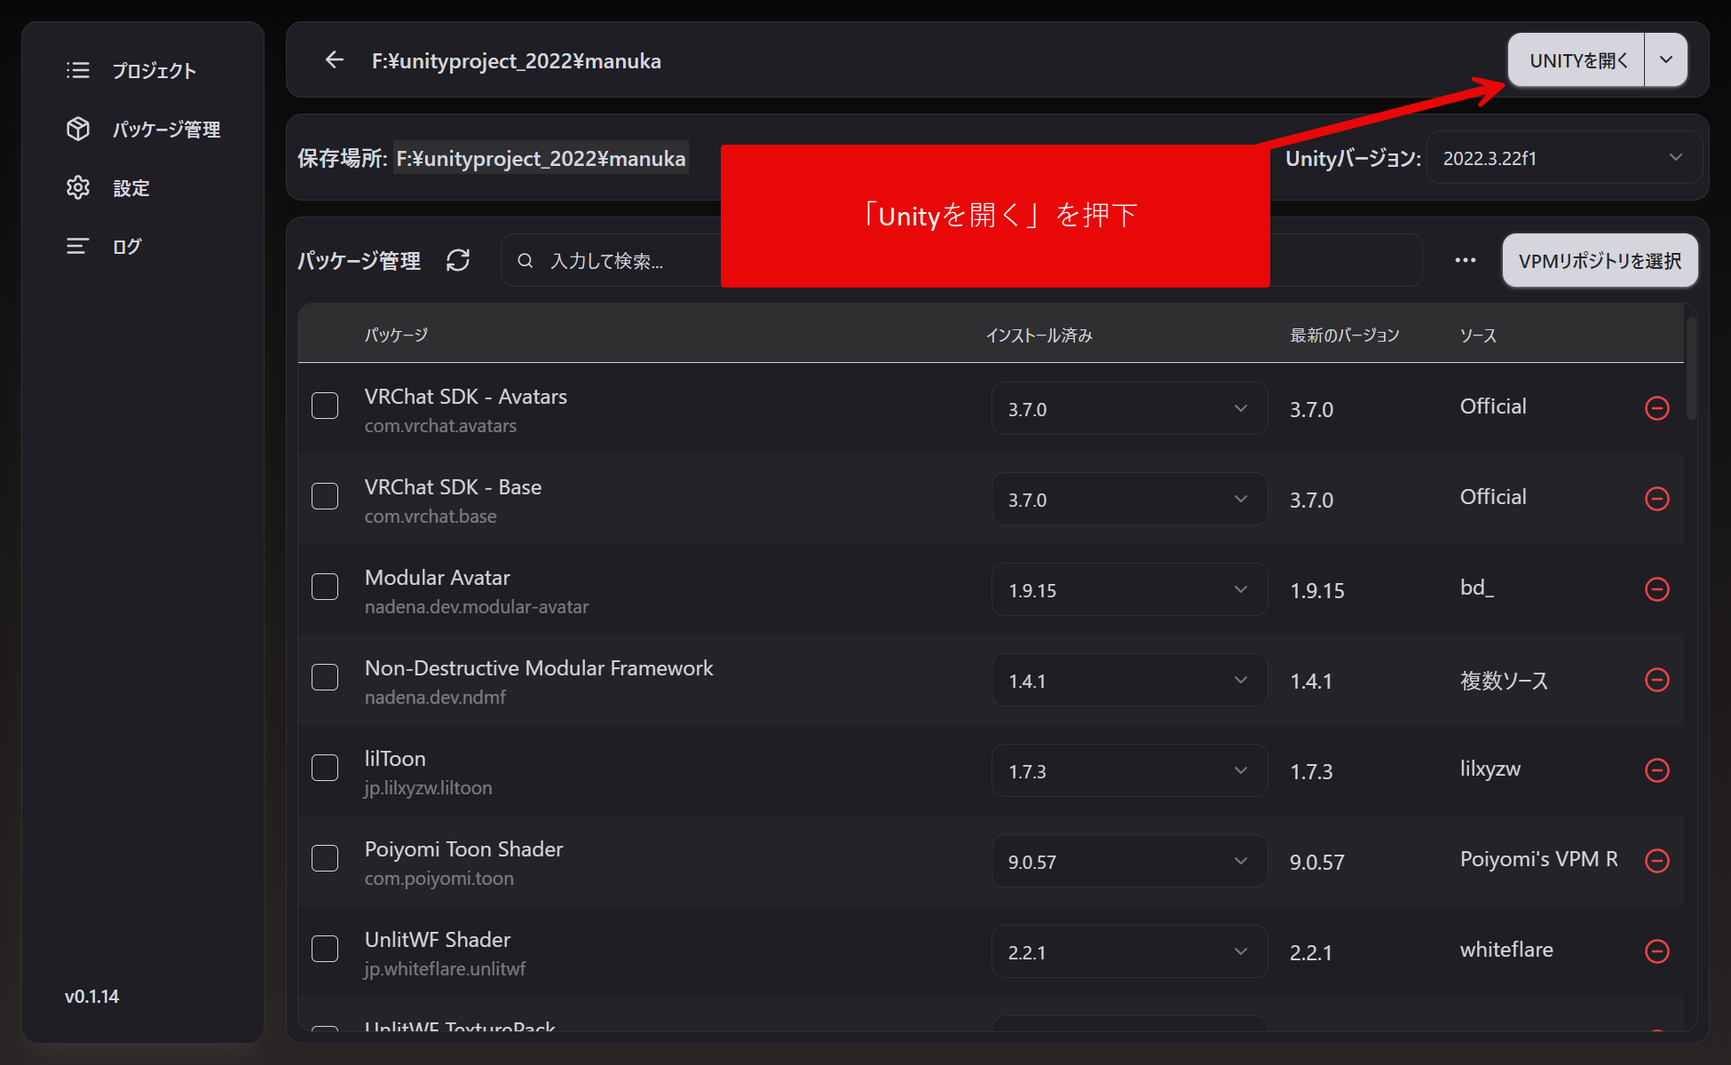Screen dimensions: 1731x1065
Task: Click the package list vertical scrollbar
Action: tap(1691, 367)
